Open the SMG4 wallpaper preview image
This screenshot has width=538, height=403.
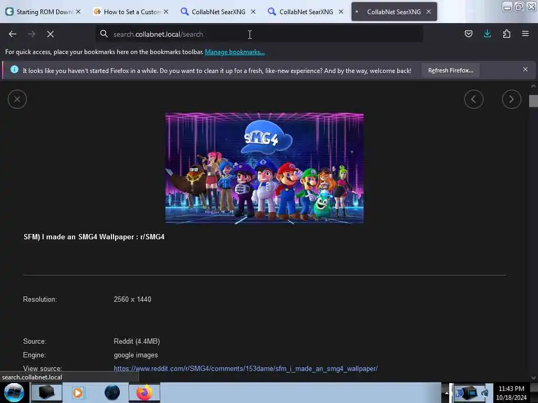click(264, 168)
